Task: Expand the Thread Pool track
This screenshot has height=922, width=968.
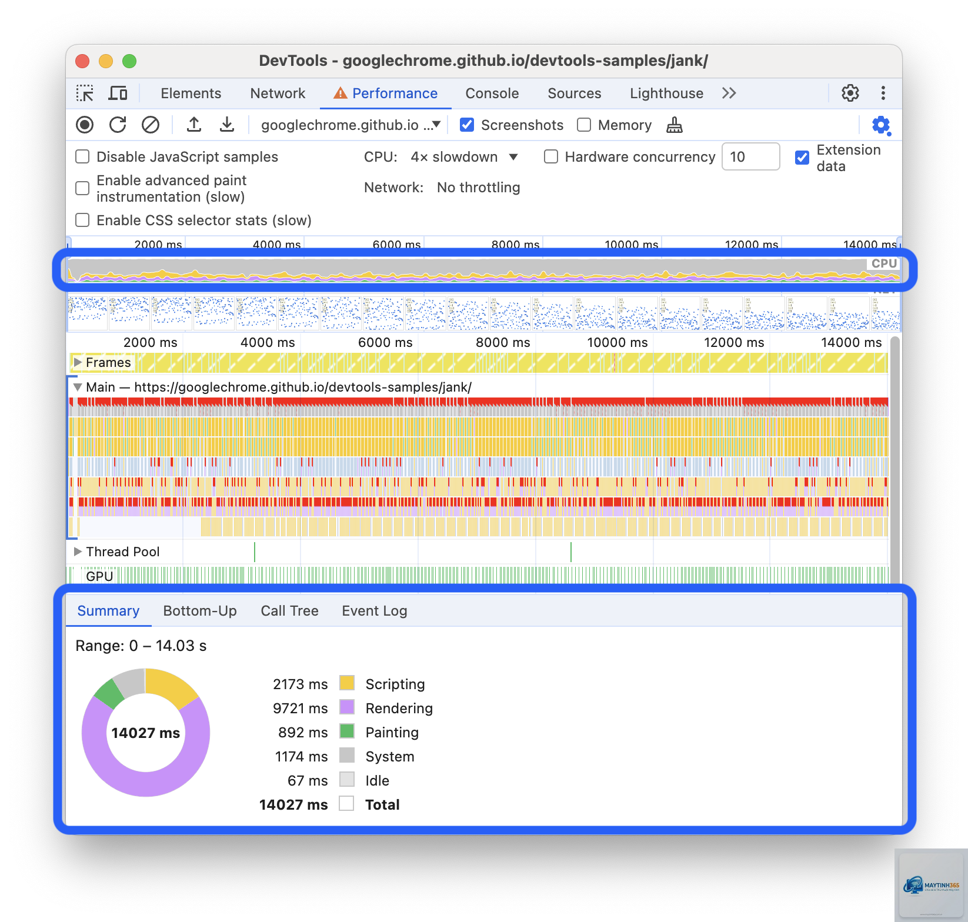Action: coord(78,552)
